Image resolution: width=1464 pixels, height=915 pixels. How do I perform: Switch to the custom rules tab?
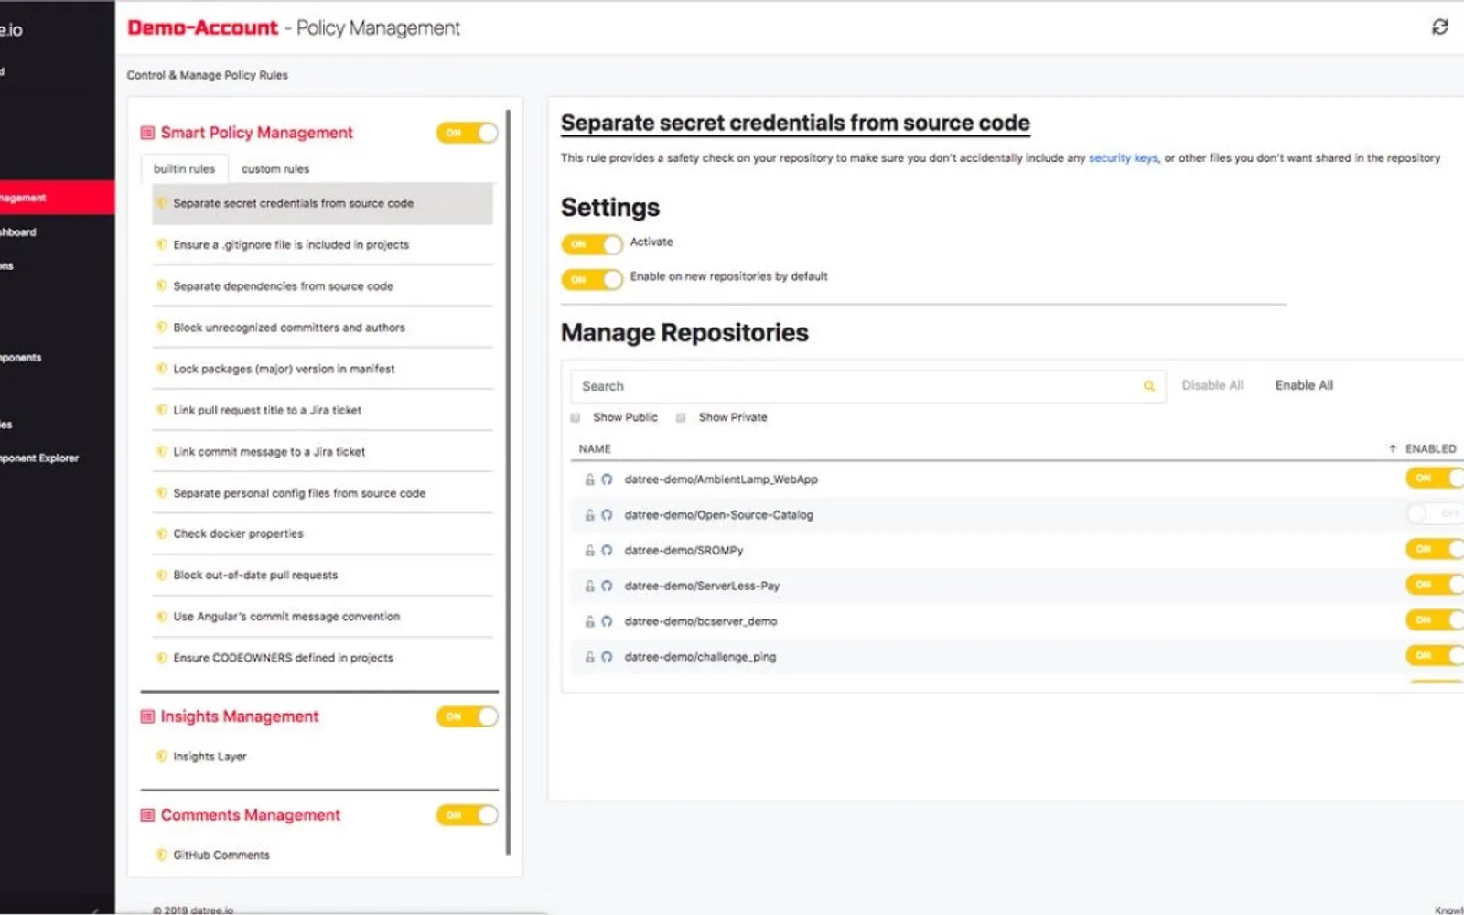click(x=275, y=169)
